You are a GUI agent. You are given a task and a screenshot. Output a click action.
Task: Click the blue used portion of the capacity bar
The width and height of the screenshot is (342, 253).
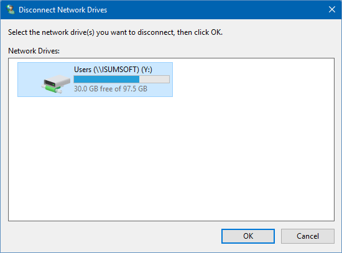pos(106,79)
